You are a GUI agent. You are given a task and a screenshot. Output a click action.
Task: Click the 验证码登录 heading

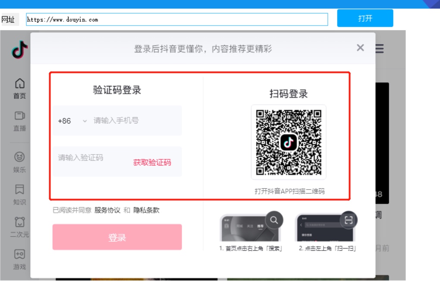(x=117, y=90)
